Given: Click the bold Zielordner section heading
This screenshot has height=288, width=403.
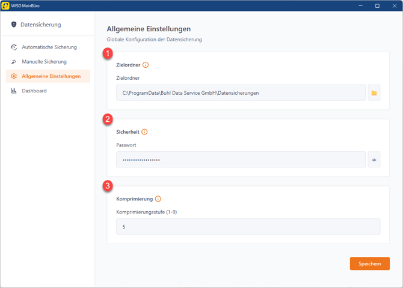Looking at the screenshot, I should click(x=128, y=65).
